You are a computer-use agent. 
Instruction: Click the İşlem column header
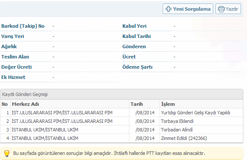pyautogui.click(x=168, y=104)
